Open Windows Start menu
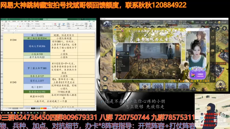 pyautogui.click(x=2, y=113)
